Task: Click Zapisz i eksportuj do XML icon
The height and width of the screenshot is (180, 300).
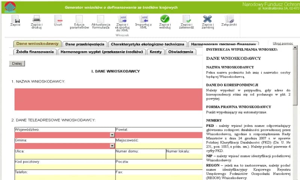Action: 122,19
